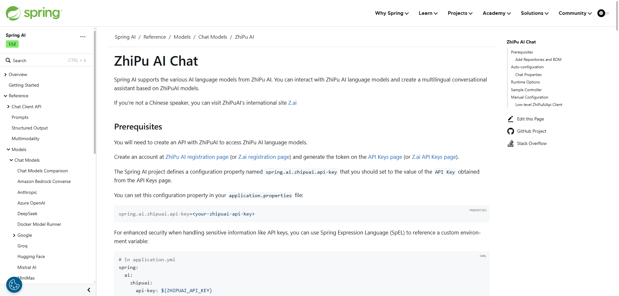Jump to Runtime Options section
The image size is (619, 296).
click(526, 82)
